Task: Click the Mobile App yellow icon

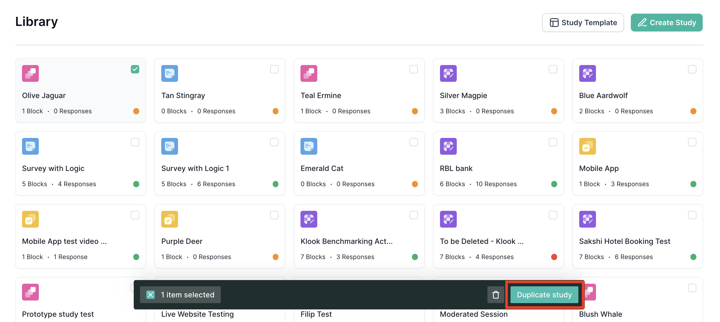Action: [x=587, y=146]
